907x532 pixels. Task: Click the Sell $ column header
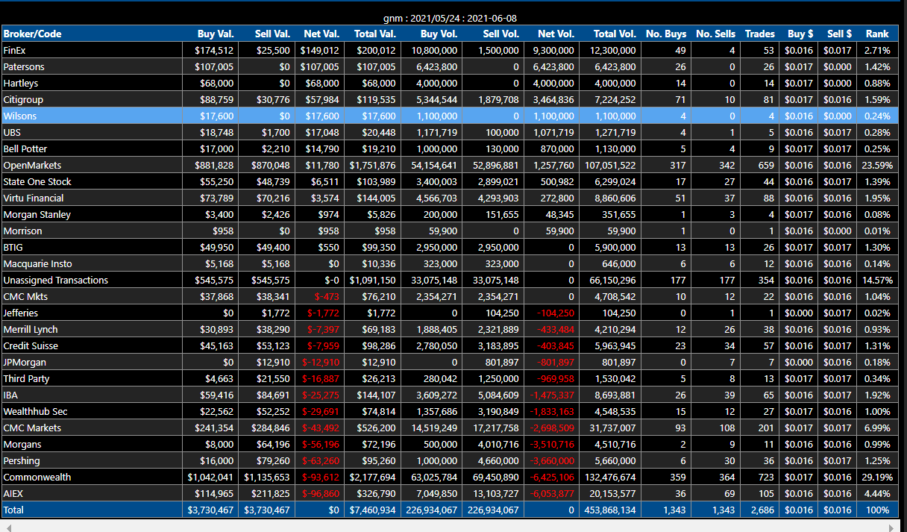[x=840, y=34]
